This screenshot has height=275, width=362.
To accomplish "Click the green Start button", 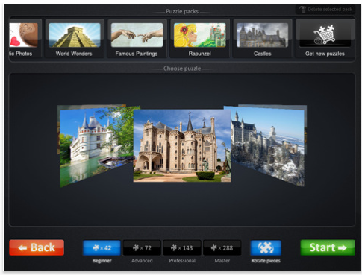I will pos(328,247).
